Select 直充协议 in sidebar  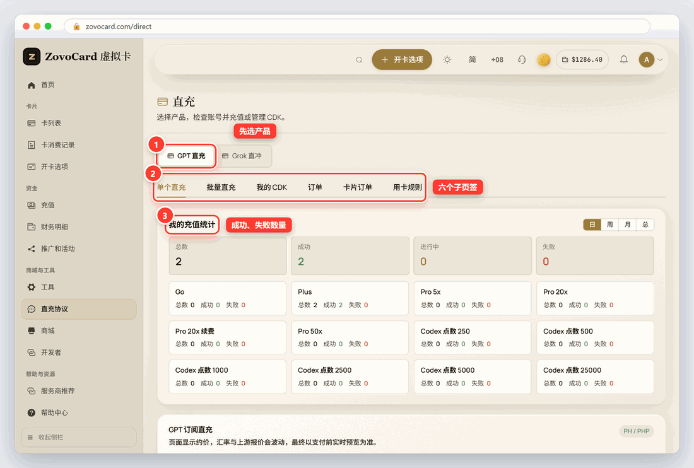pos(79,309)
